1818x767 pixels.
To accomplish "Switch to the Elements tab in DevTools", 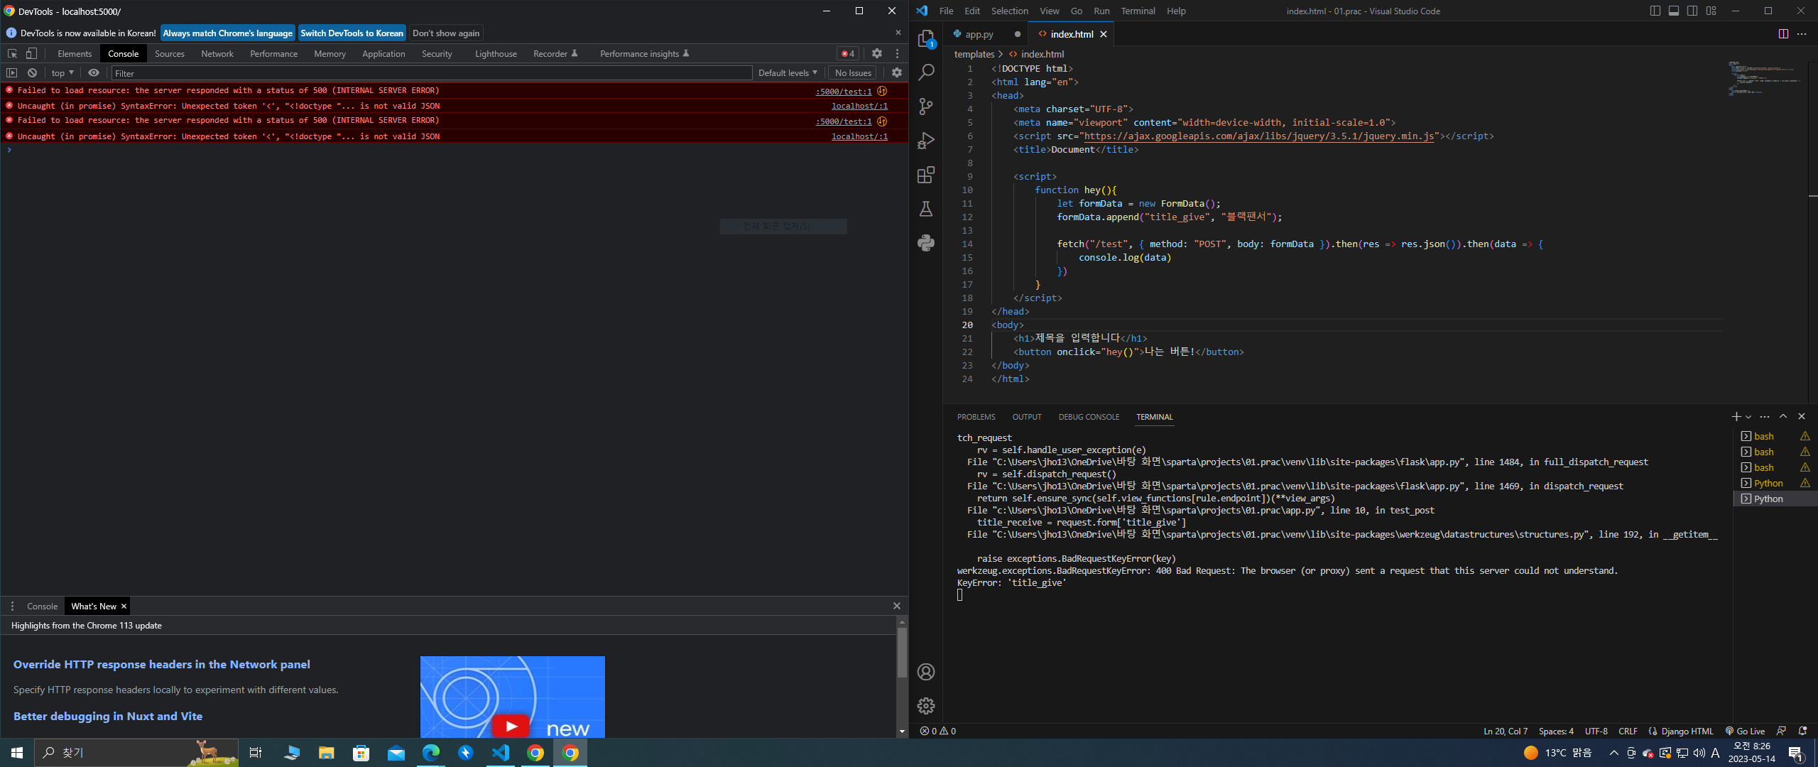I will point(75,53).
